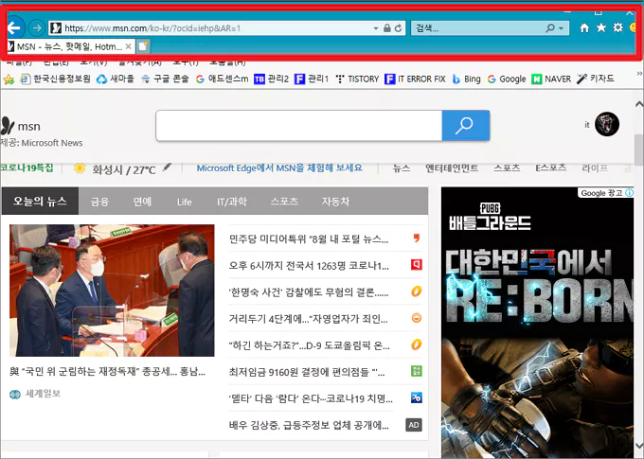This screenshot has height=459, width=644.
Task: Open IT ERROR FIX bookmark
Action: click(x=415, y=79)
